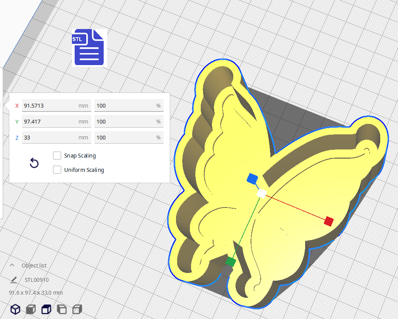398x319 pixels.
Task: Select the front view cube icon
Action: point(31,309)
